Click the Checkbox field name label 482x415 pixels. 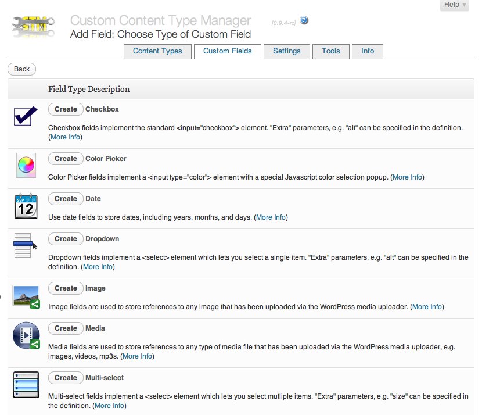pos(102,109)
